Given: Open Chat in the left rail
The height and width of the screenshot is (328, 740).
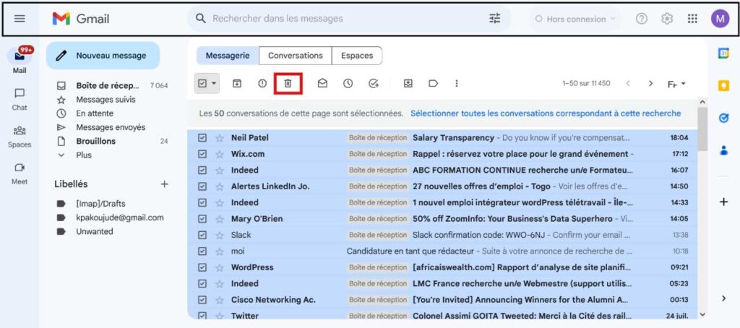Looking at the screenshot, I should coord(20,99).
